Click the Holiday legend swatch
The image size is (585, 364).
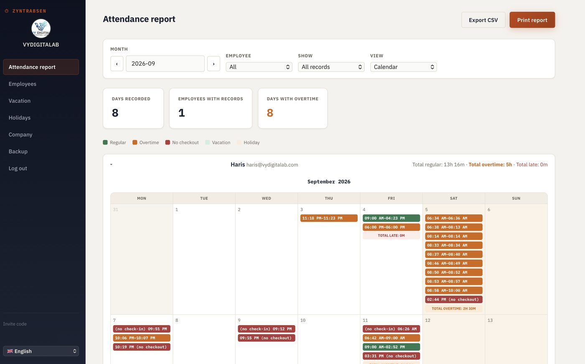coord(239,143)
